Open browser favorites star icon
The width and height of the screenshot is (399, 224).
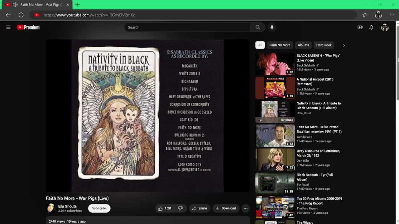pos(365,15)
